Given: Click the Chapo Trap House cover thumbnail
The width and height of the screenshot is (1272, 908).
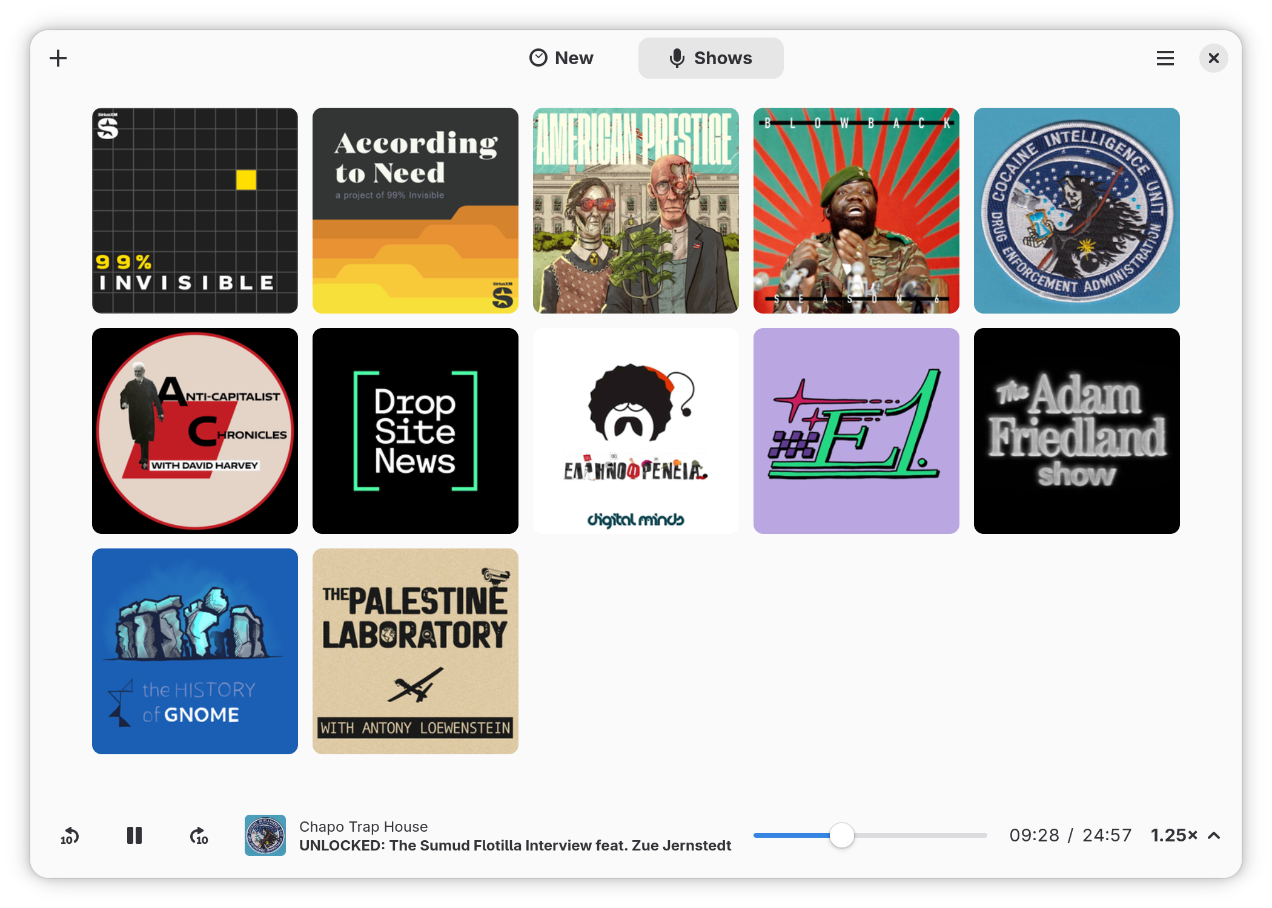Looking at the screenshot, I should (x=265, y=835).
